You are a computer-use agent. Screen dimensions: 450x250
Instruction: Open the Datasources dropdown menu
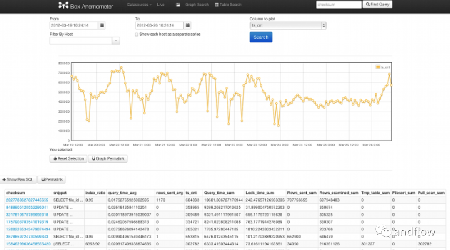click(140, 5)
